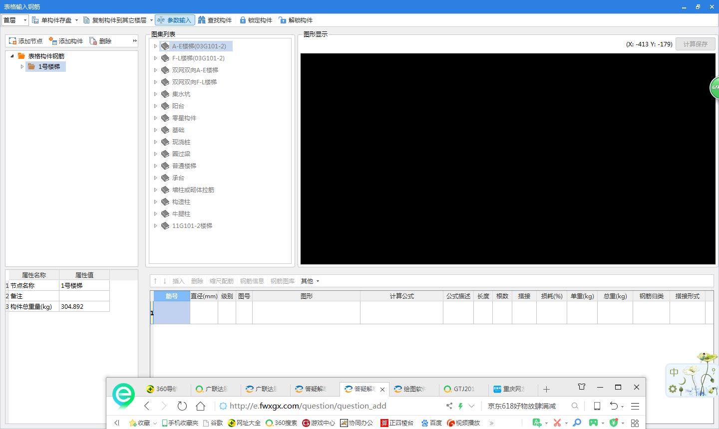Close the active 答疑解惑 browser tab
719x429 pixels.
point(382,390)
